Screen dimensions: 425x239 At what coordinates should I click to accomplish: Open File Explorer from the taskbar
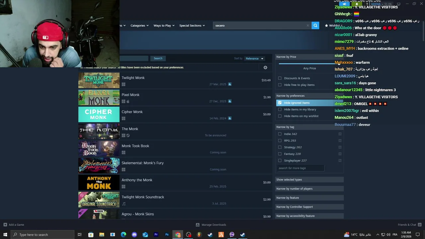point(102,235)
